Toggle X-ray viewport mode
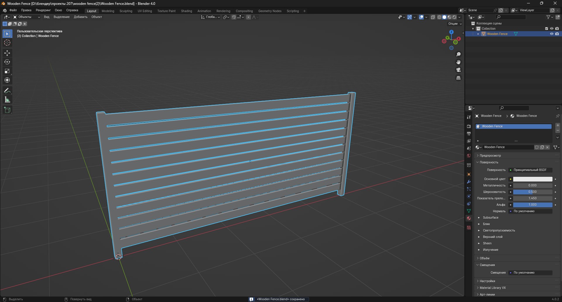Screen dimensions: 562x302 pyautogui.click(x=433, y=17)
